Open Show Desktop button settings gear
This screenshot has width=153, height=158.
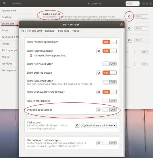pos(99,73)
